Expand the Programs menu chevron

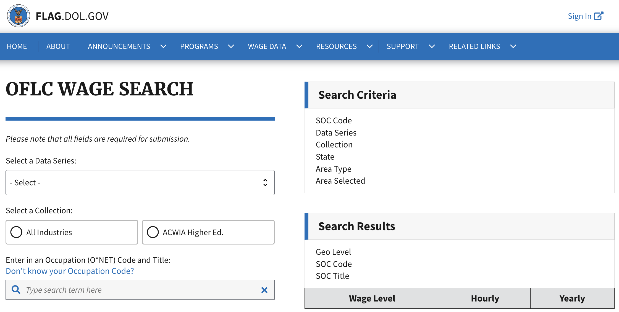(x=231, y=46)
